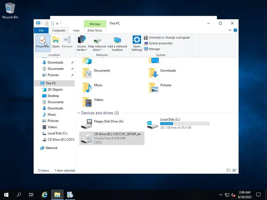The height and width of the screenshot is (200, 267).
Task: Switch to the Computer ribbon tab
Action: [x=59, y=30]
